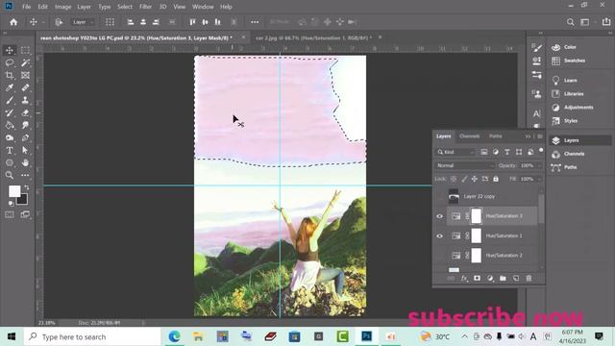Select the Pen tool

(x=25, y=138)
